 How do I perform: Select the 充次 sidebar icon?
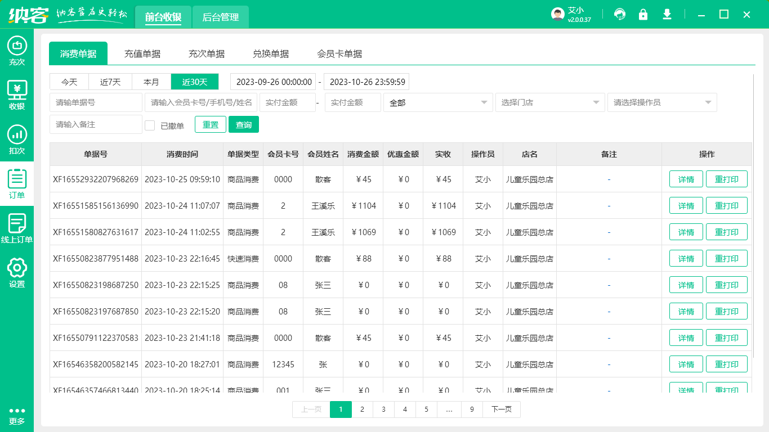click(x=17, y=51)
